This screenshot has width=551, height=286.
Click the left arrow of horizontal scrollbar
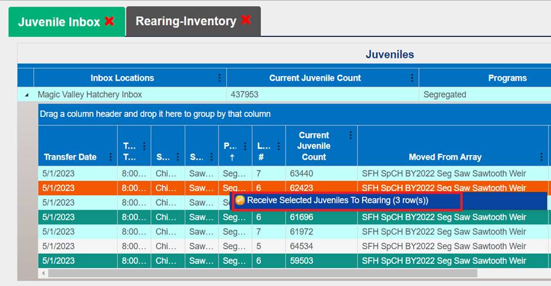tap(42, 273)
